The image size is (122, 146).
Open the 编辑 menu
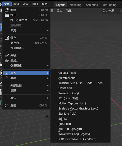[16, 4]
